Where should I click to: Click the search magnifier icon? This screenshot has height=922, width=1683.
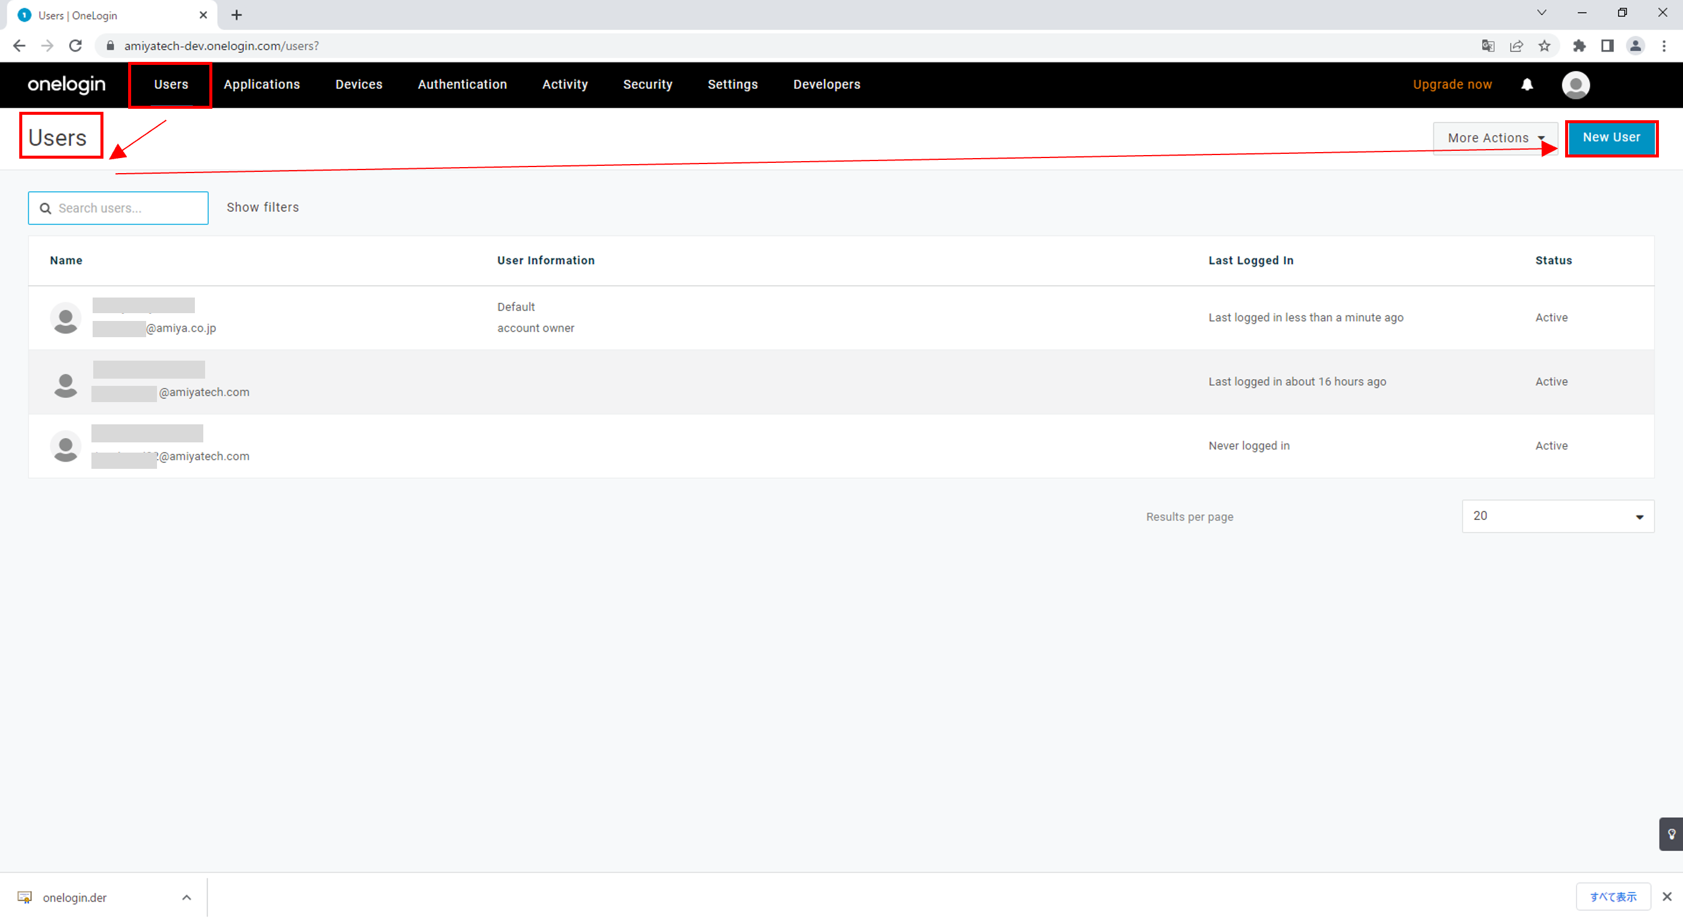(x=46, y=209)
